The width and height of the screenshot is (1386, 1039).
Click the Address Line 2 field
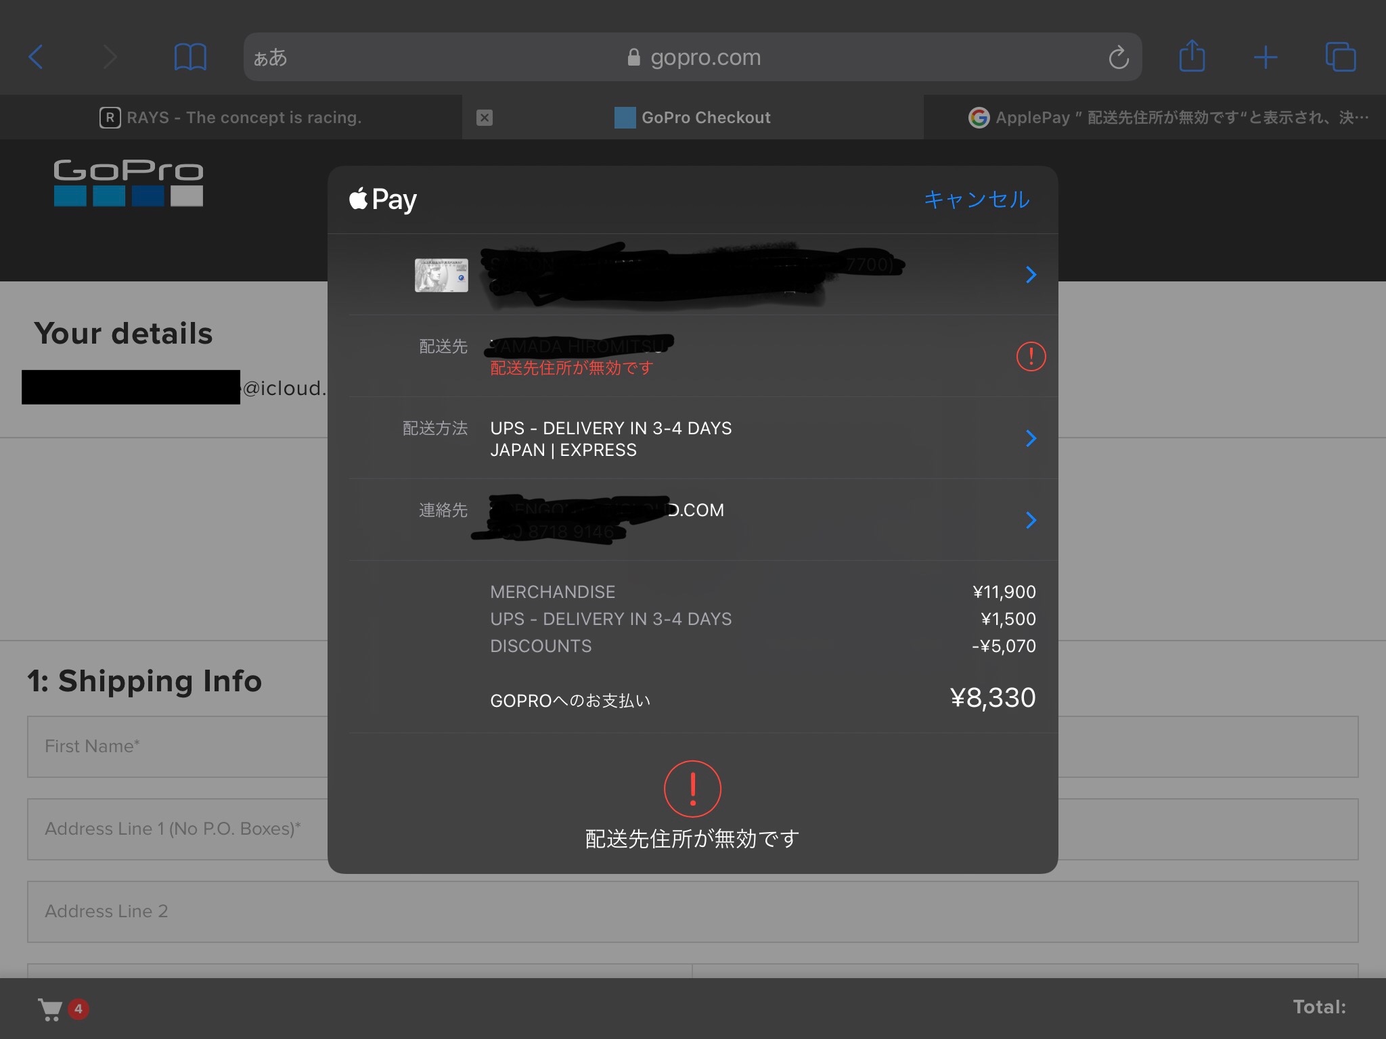(692, 911)
